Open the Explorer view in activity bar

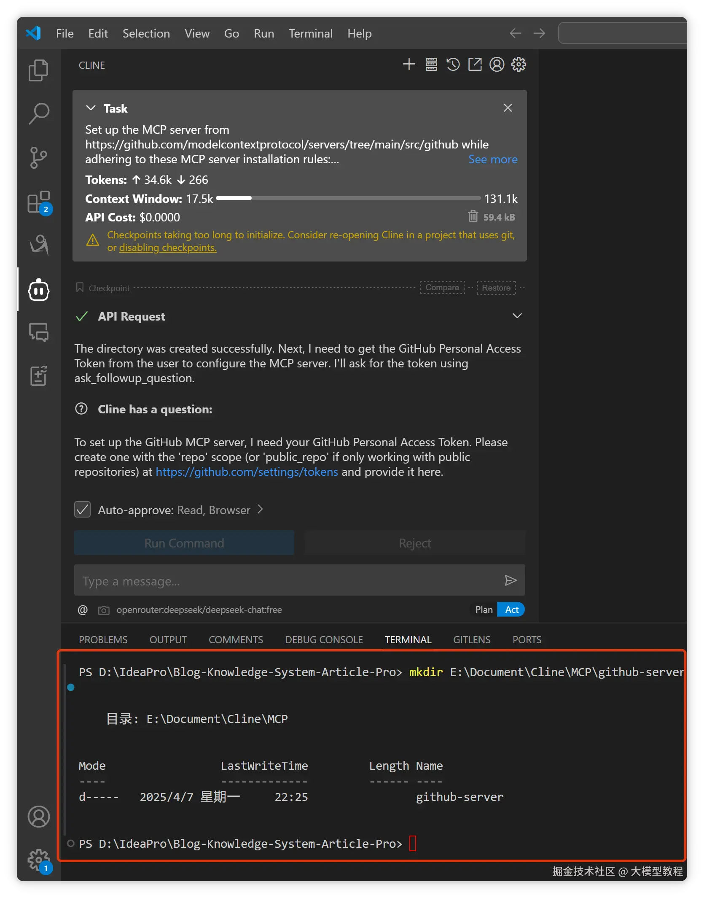(38, 70)
